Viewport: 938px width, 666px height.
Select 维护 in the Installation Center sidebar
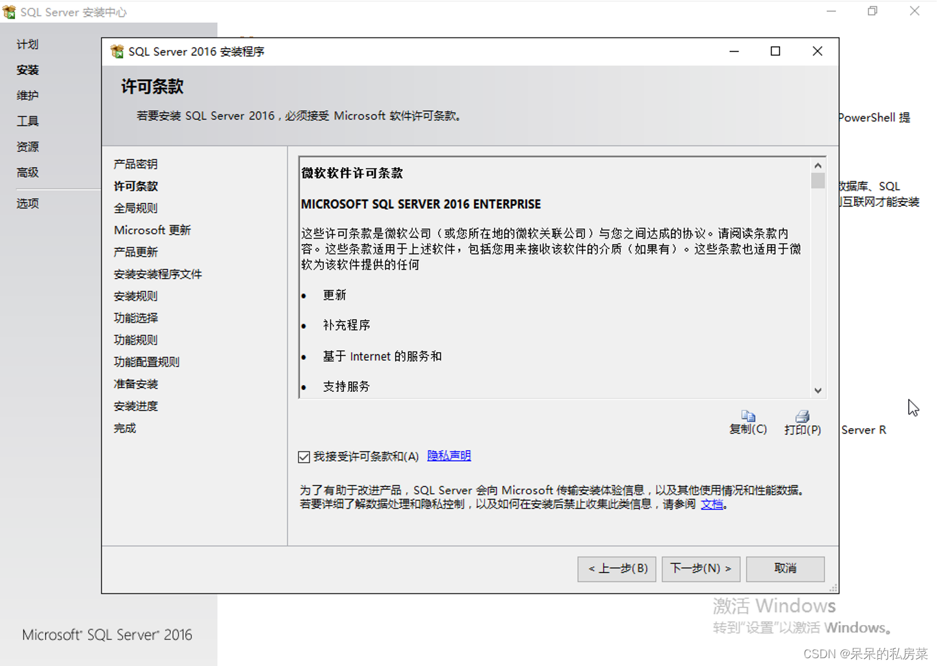tap(27, 96)
